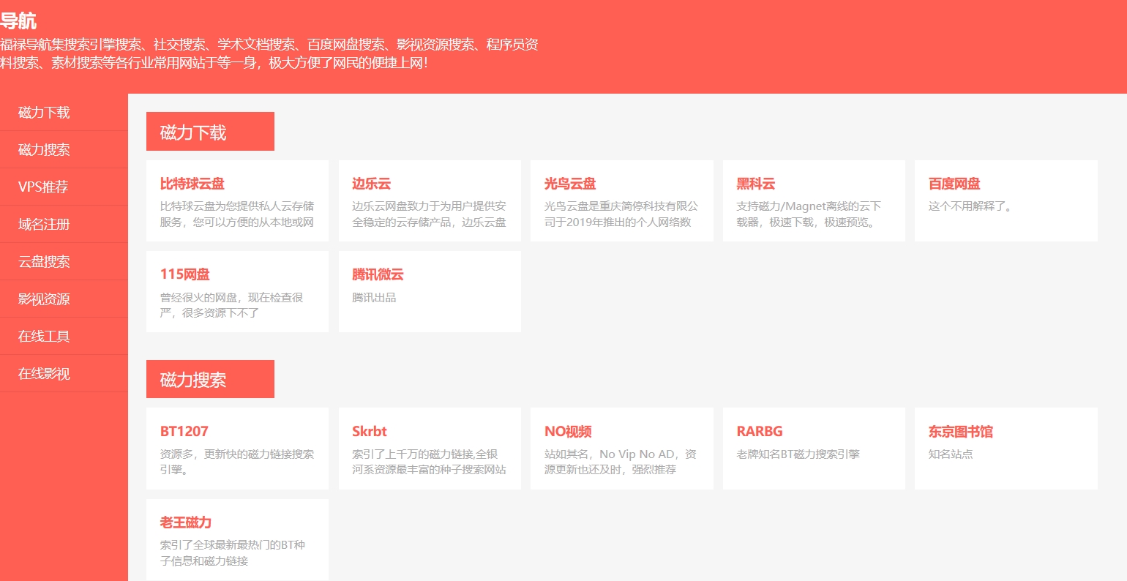The image size is (1127, 581).
Task: Click the 导航 site title
Action: click(x=18, y=20)
